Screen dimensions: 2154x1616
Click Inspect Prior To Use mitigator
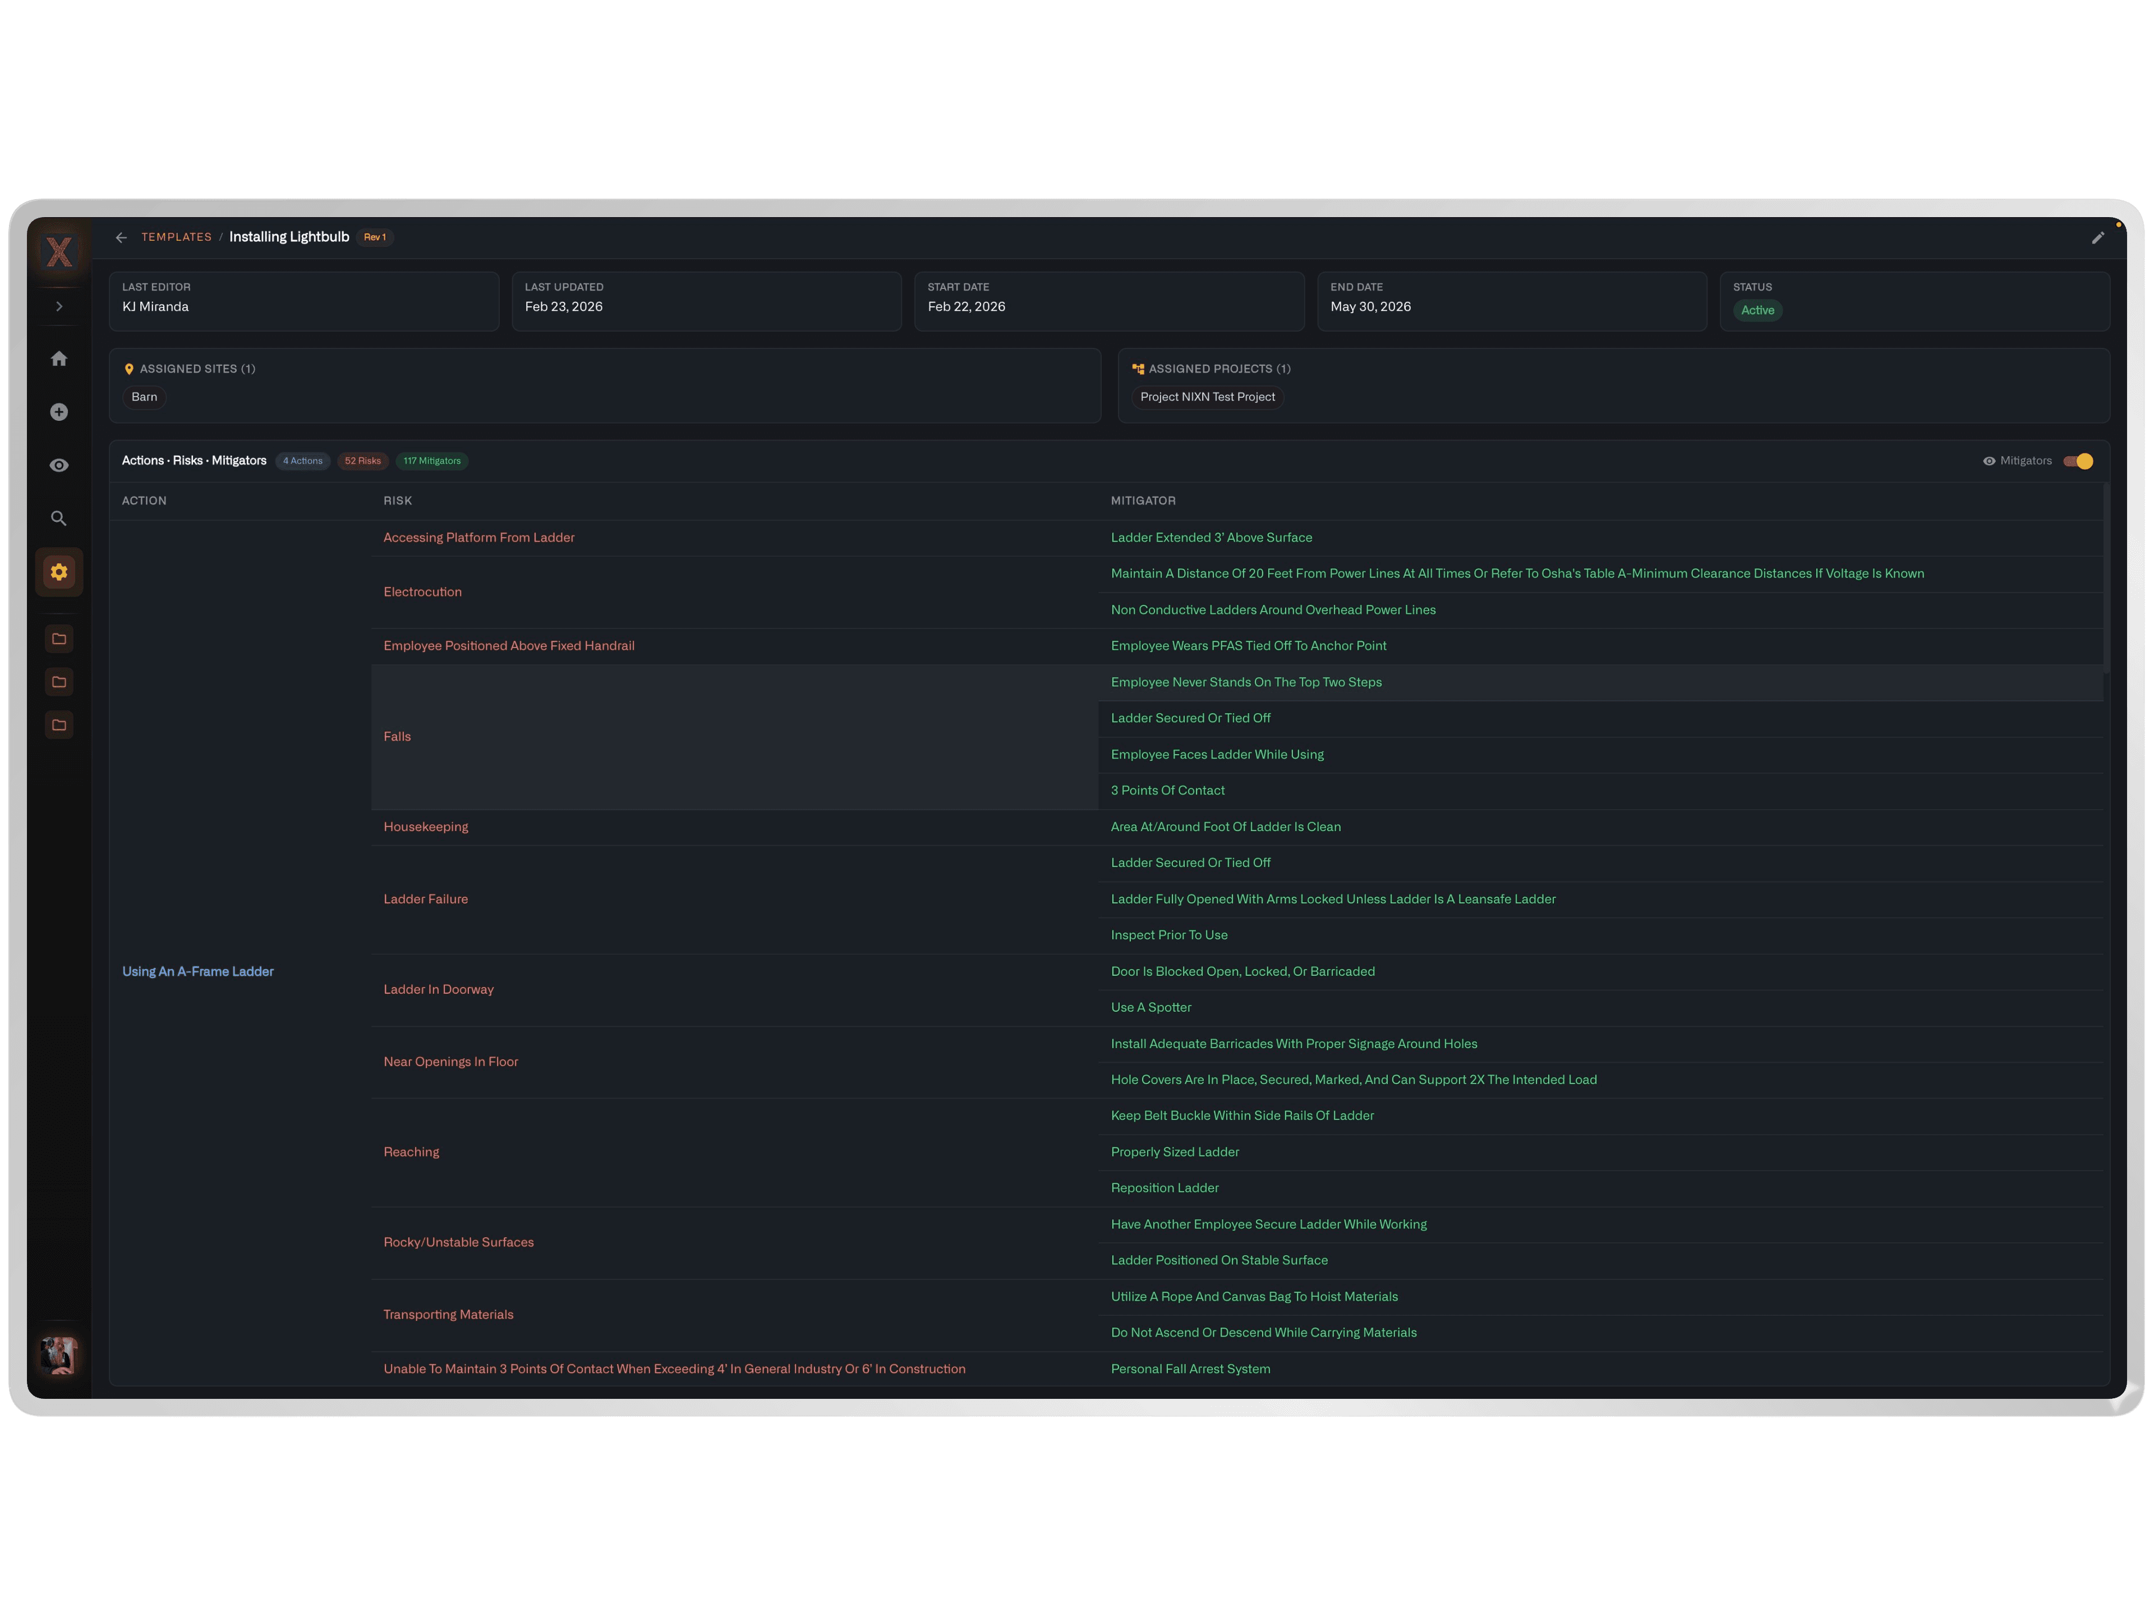(x=1170, y=935)
